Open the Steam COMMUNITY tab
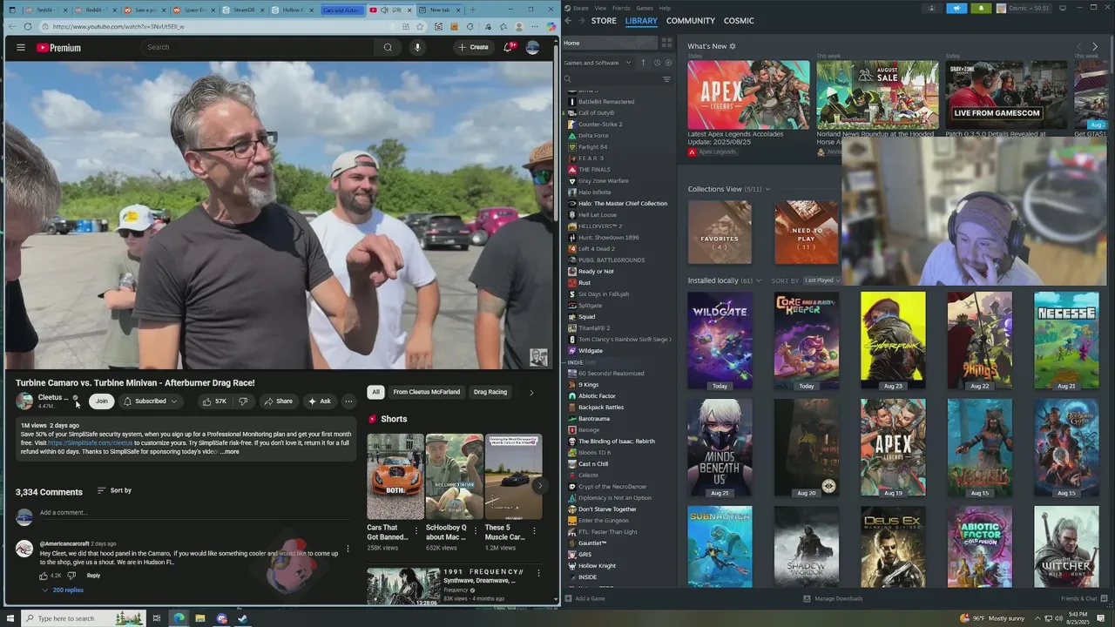This screenshot has height=627, width=1115. (691, 20)
